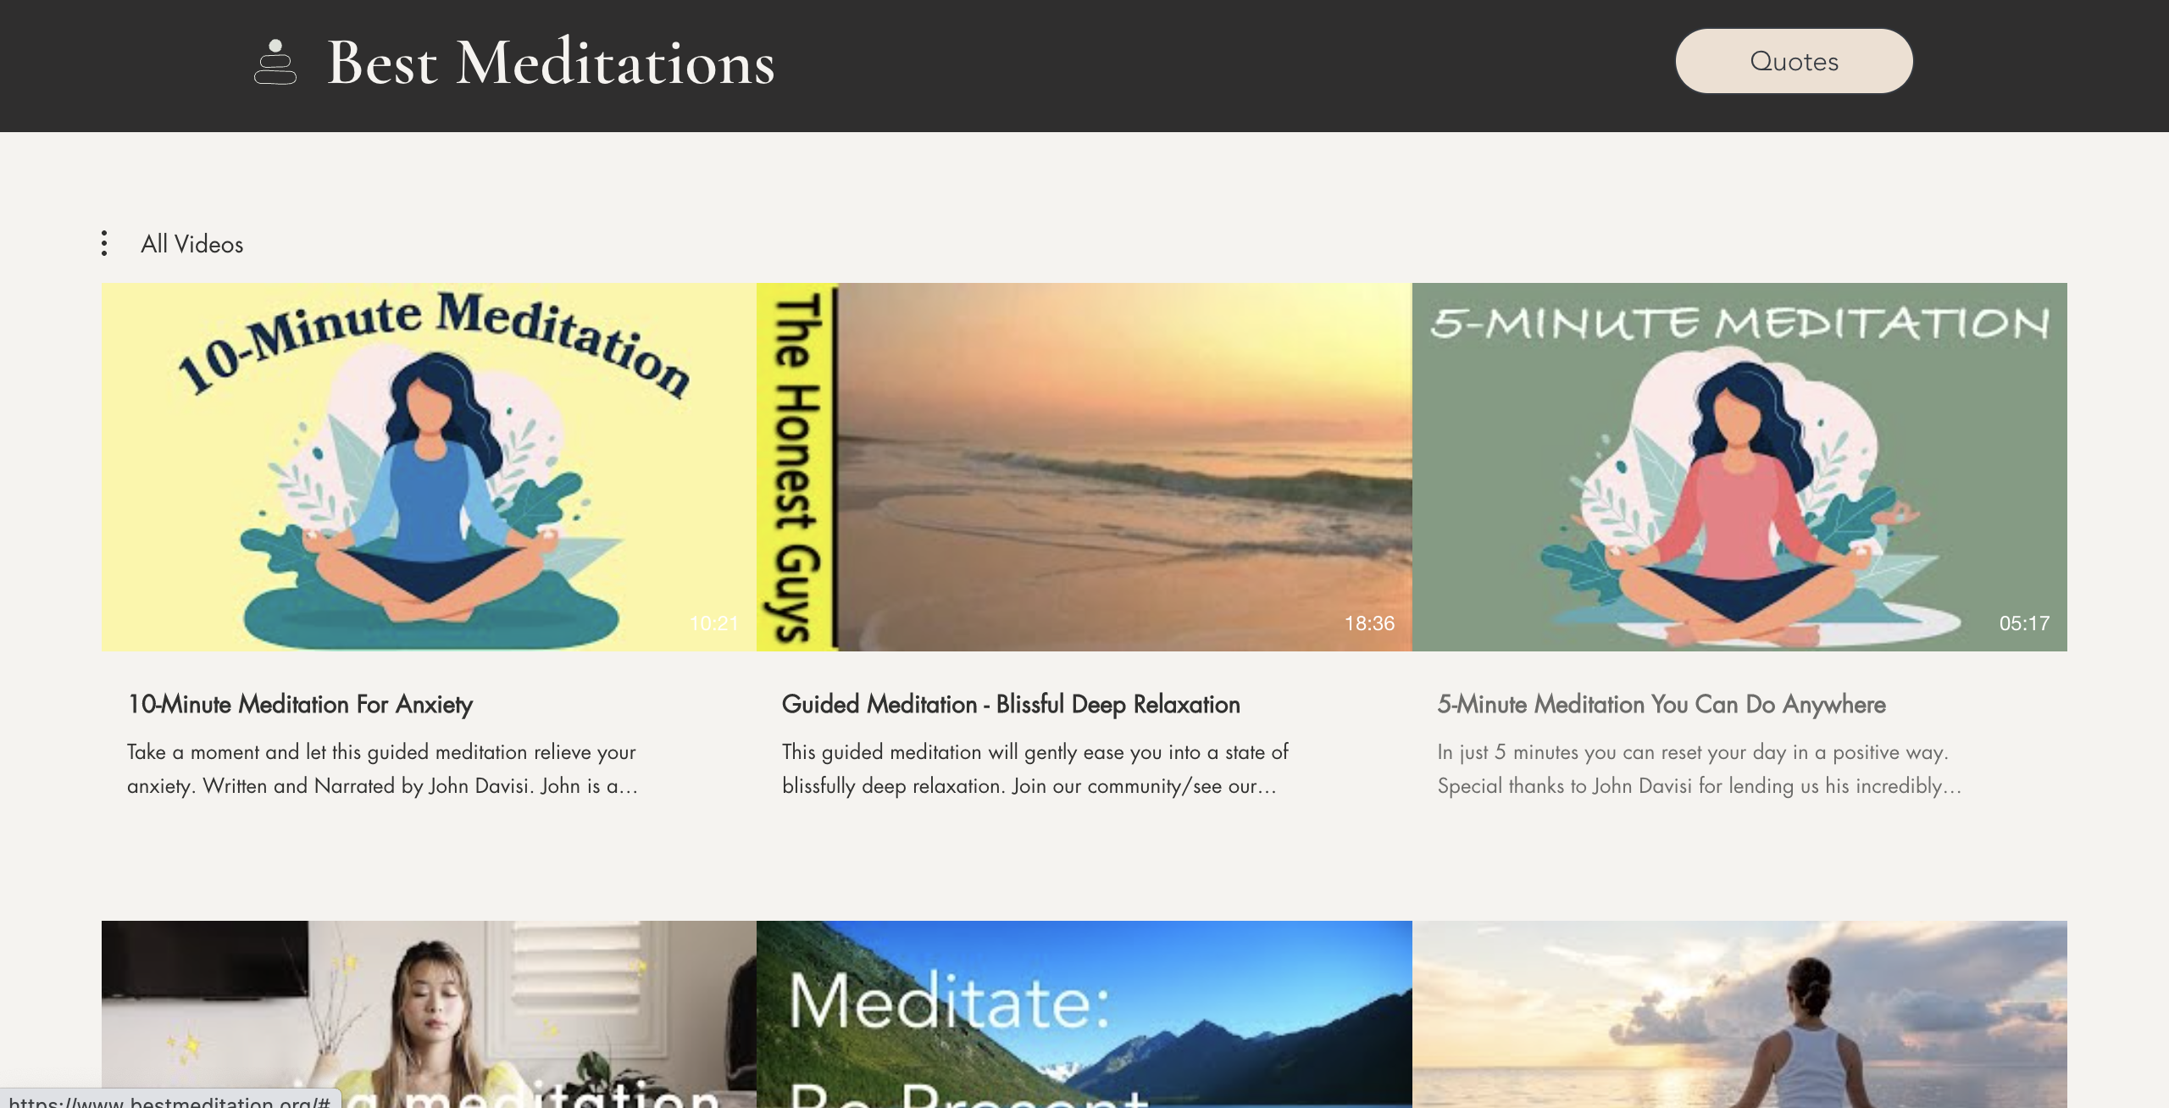This screenshot has height=1108, width=2169.
Task: Click description starting 'This guided meditation will gently'
Action: (1035, 769)
